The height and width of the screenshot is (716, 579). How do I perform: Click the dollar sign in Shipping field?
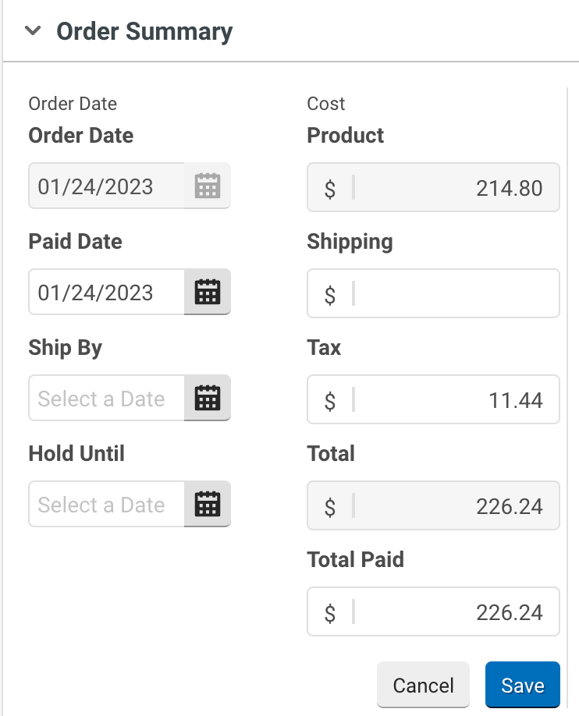330,295
